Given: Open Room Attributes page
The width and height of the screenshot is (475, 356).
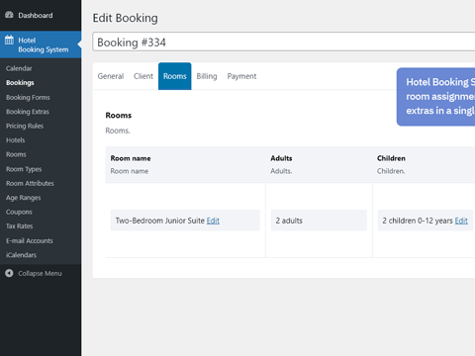Looking at the screenshot, I should coord(30,183).
